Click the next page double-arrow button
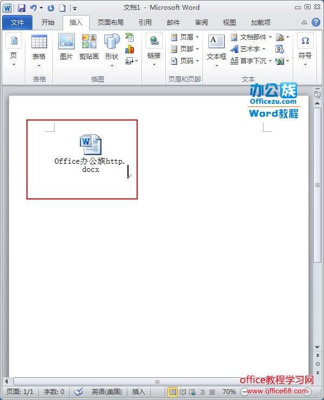 click(318, 373)
